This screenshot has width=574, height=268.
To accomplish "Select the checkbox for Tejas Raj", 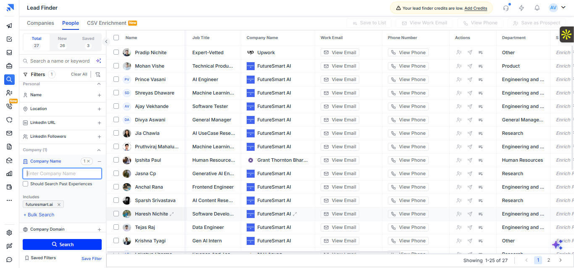I will pyautogui.click(x=116, y=227).
